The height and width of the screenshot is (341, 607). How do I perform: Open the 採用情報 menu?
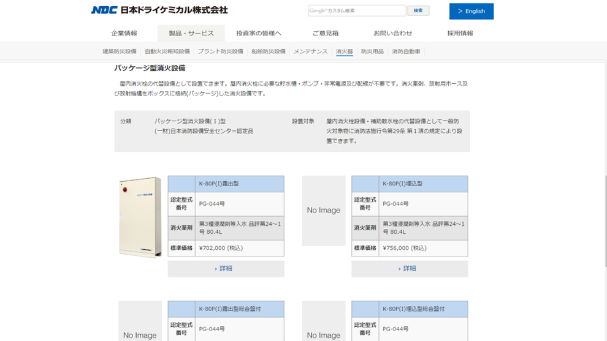click(460, 33)
